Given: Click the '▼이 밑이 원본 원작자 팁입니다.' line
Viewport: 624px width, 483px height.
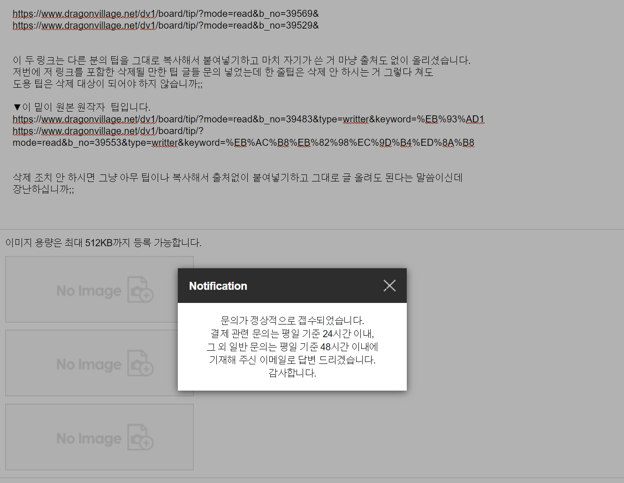Looking at the screenshot, I should click(82, 107).
